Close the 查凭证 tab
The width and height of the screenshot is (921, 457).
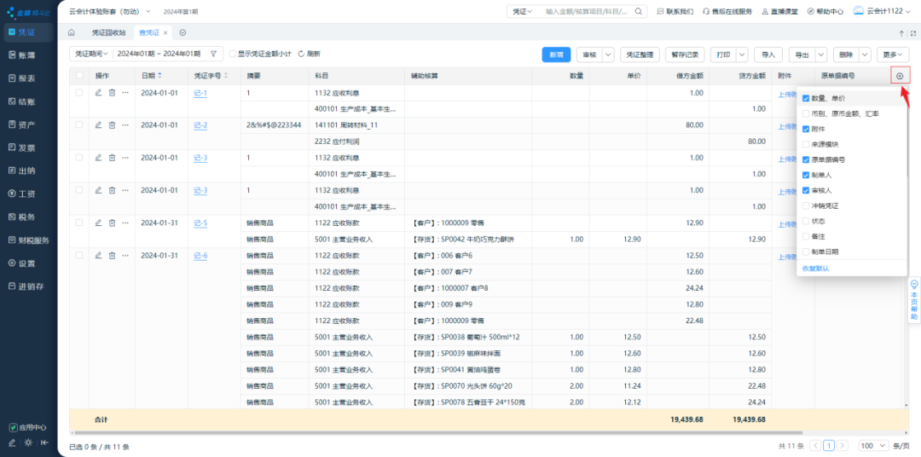click(x=165, y=33)
